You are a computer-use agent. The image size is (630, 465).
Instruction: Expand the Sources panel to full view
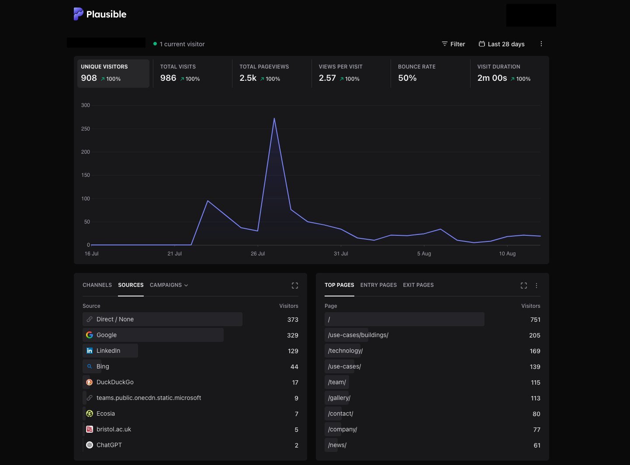295,286
